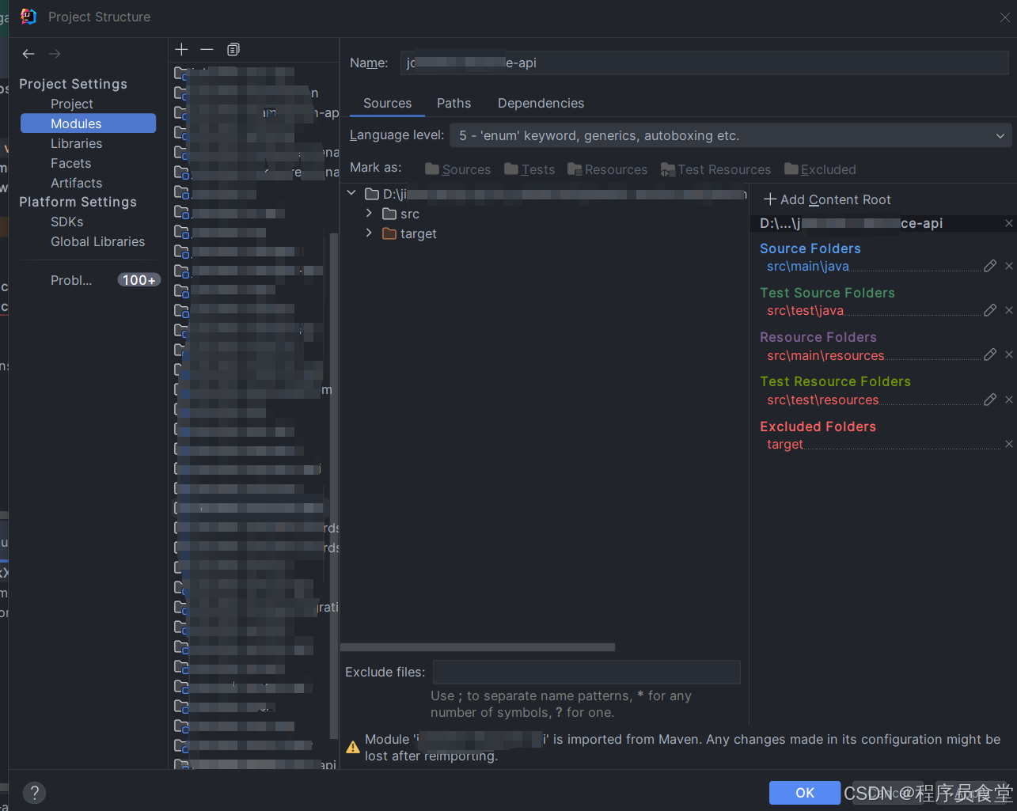Image resolution: width=1017 pixels, height=811 pixels.
Task: Click Add Content Root
Action: point(826,199)
